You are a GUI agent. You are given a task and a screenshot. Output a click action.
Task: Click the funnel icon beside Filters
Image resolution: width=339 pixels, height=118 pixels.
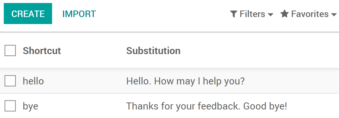click(x=234, y=14)
